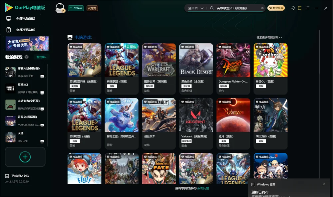Click 搜索更多电脑游戏>> link
Screen dimensions: 333x197
[x=269, y=37]
